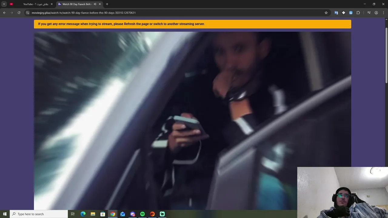Image resolution: width=388 pixels, height=218 pixels.
Task: Open the Chrome three-dot menu
Action: click(x=383, y=13)
